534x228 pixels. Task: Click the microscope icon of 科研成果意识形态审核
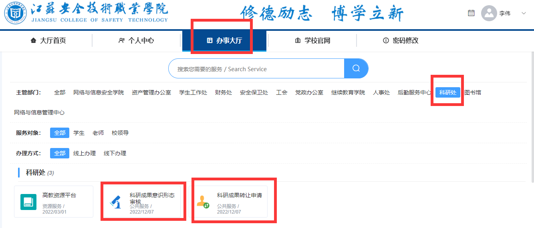click(x=116, y=202)
